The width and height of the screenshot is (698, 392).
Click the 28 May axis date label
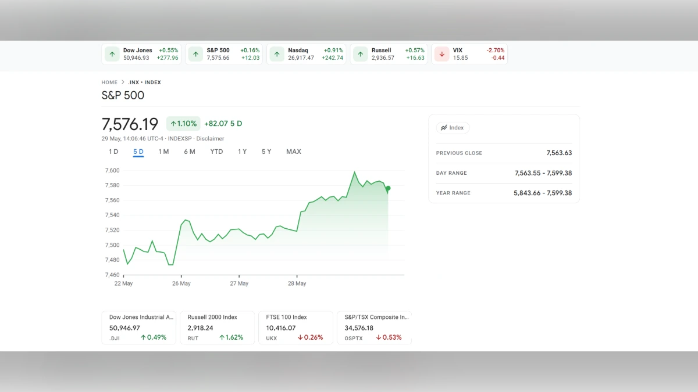297,283
